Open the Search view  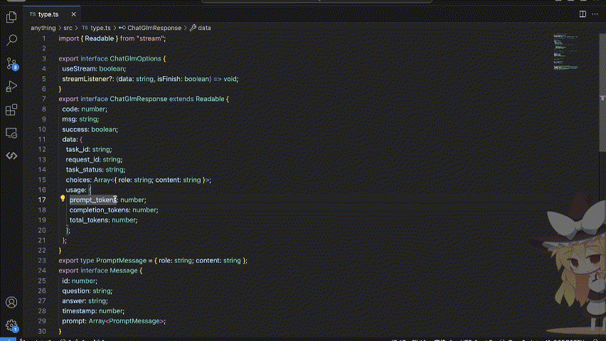[x=11, y=40]
